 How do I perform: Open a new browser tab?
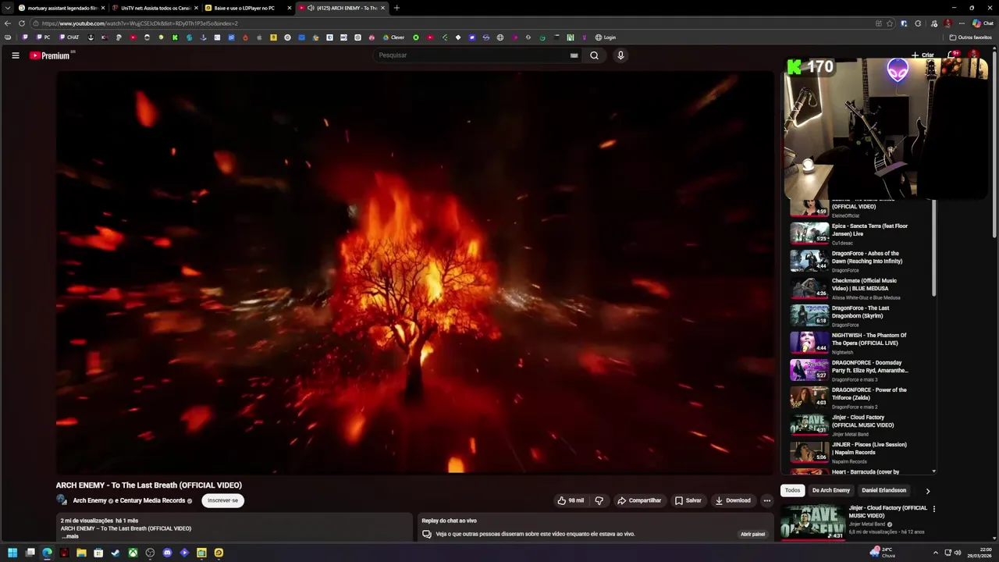click(x=396, y=8)
